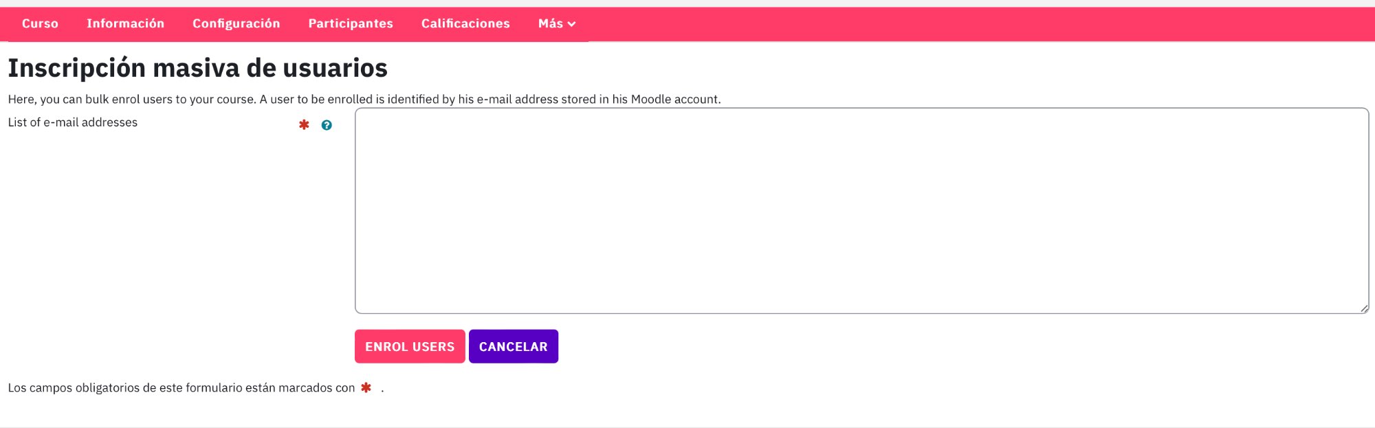Expand the Más dropdown menu
This screenshot has width=1375, height=428.
(557, 23)
